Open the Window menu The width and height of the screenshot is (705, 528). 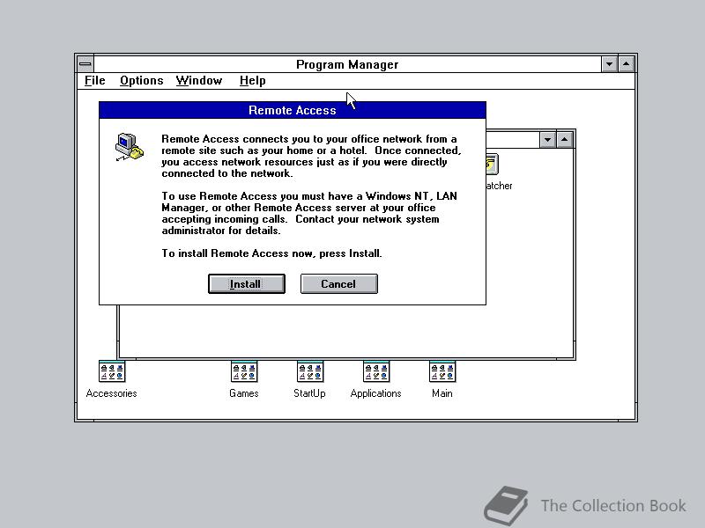[198, 80]
